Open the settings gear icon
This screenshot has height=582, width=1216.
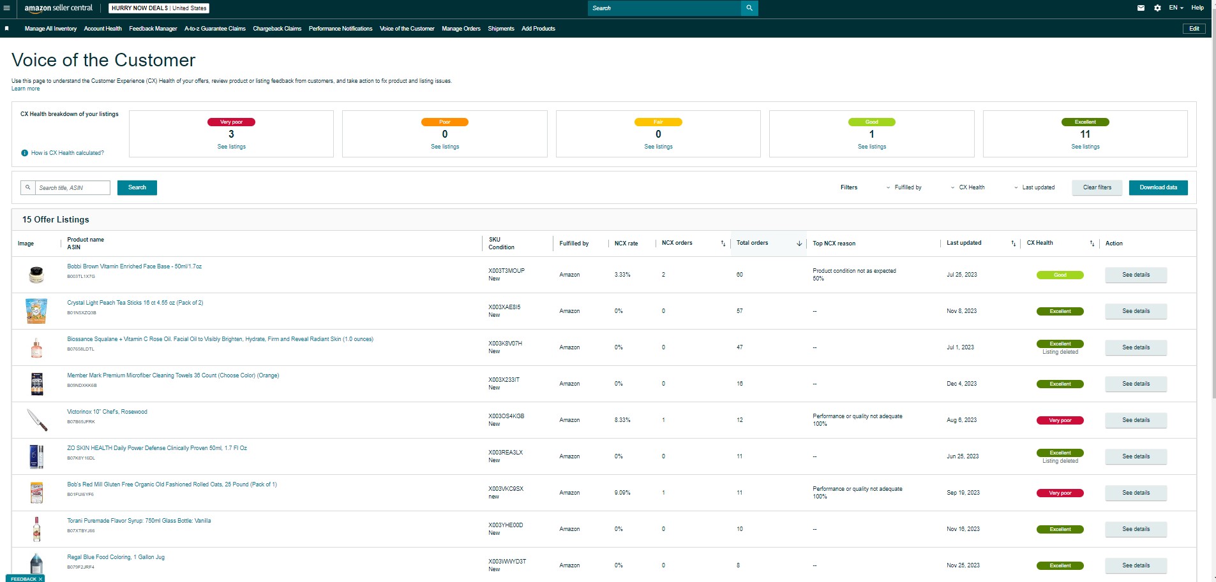click(x=1157, y=8)
